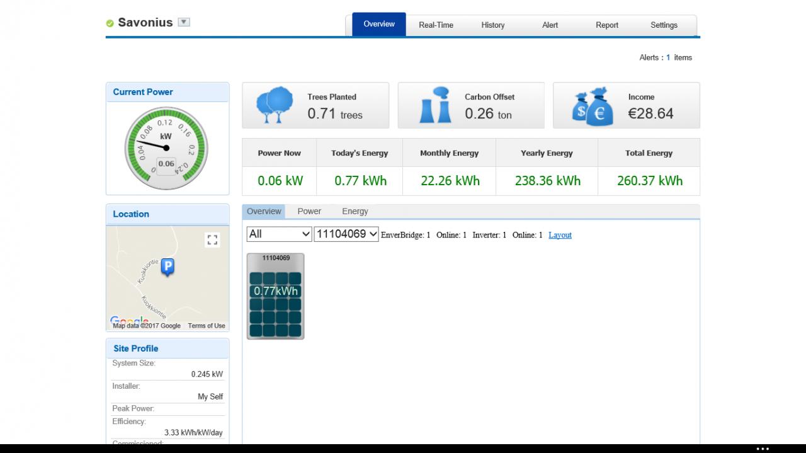Click the Site Profile panel header
Image resolution: width=806 pixels, height=453 pixels.
point(167,348)
